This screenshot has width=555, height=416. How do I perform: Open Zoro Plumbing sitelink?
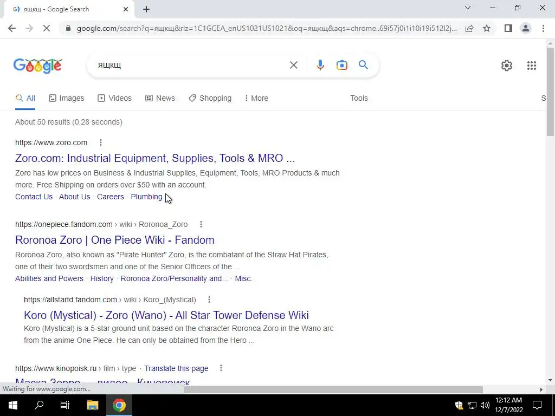pyautogui.click(x=146, y=197)
